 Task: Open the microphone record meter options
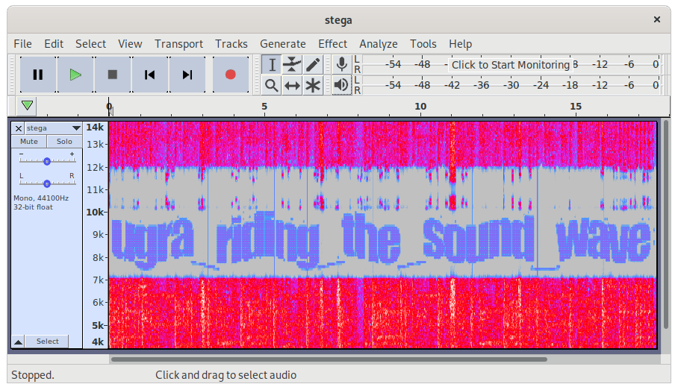click(341, 64)
